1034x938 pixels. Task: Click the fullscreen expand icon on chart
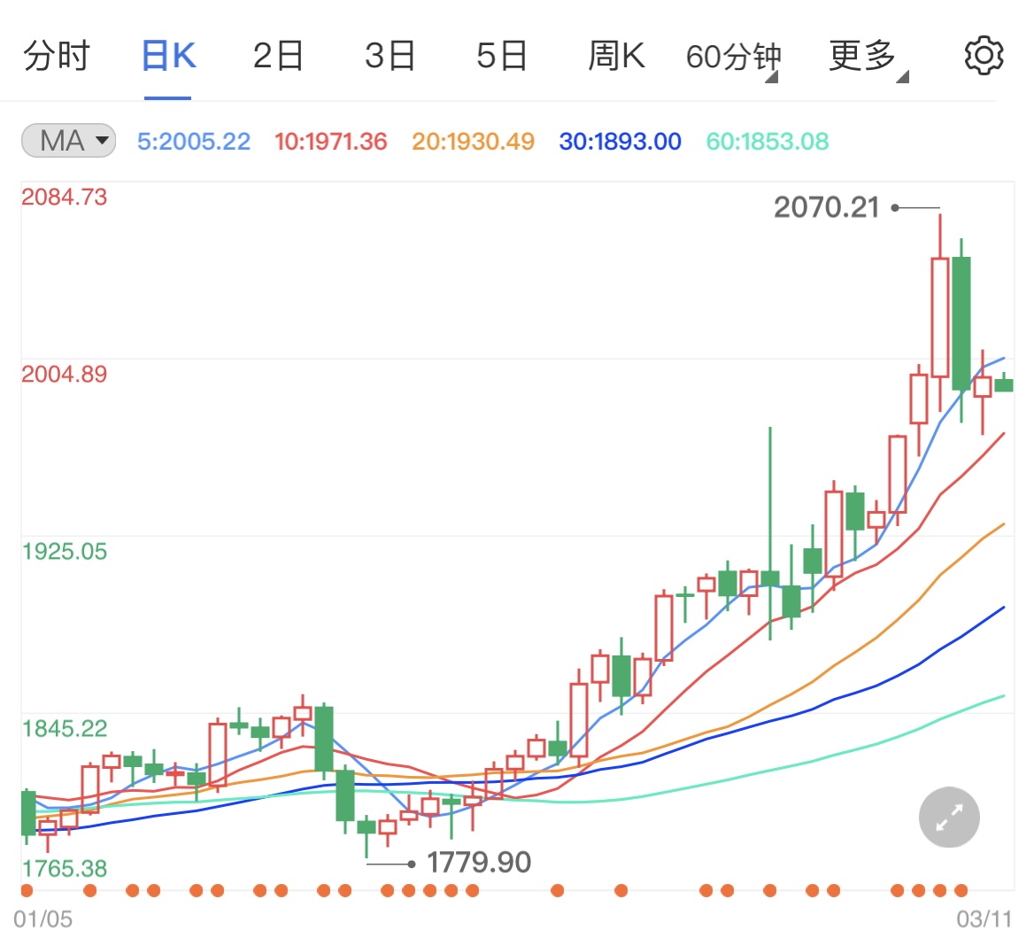(x=947, y=817)
